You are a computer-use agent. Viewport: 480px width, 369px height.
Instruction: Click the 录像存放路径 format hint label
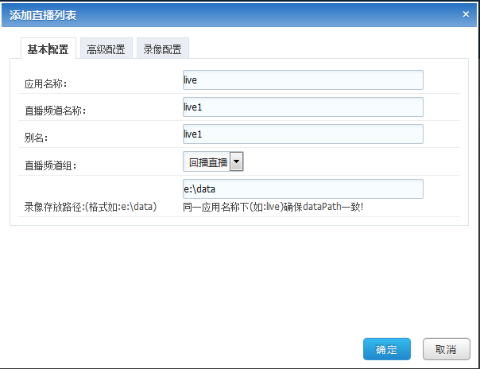[91, 207]
